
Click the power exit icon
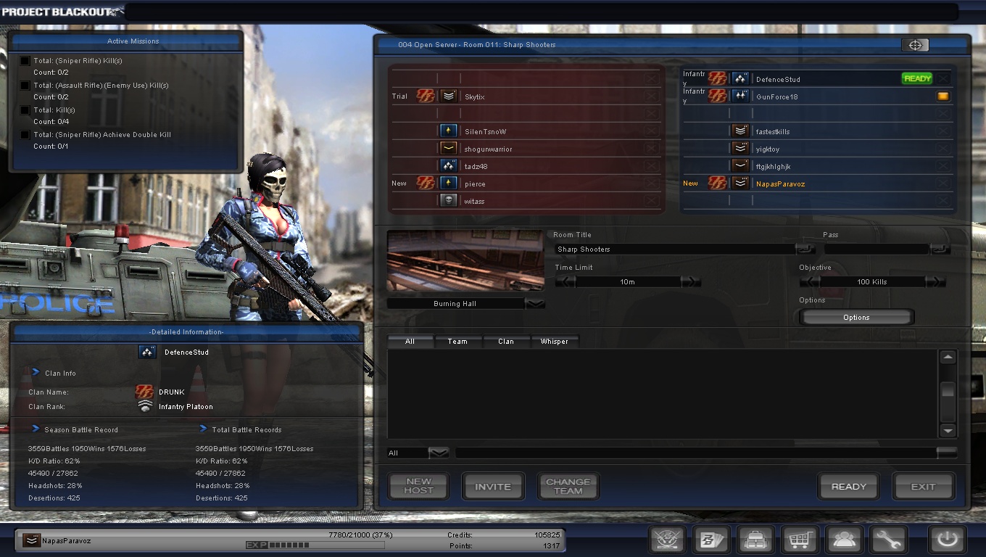[947, 540]
